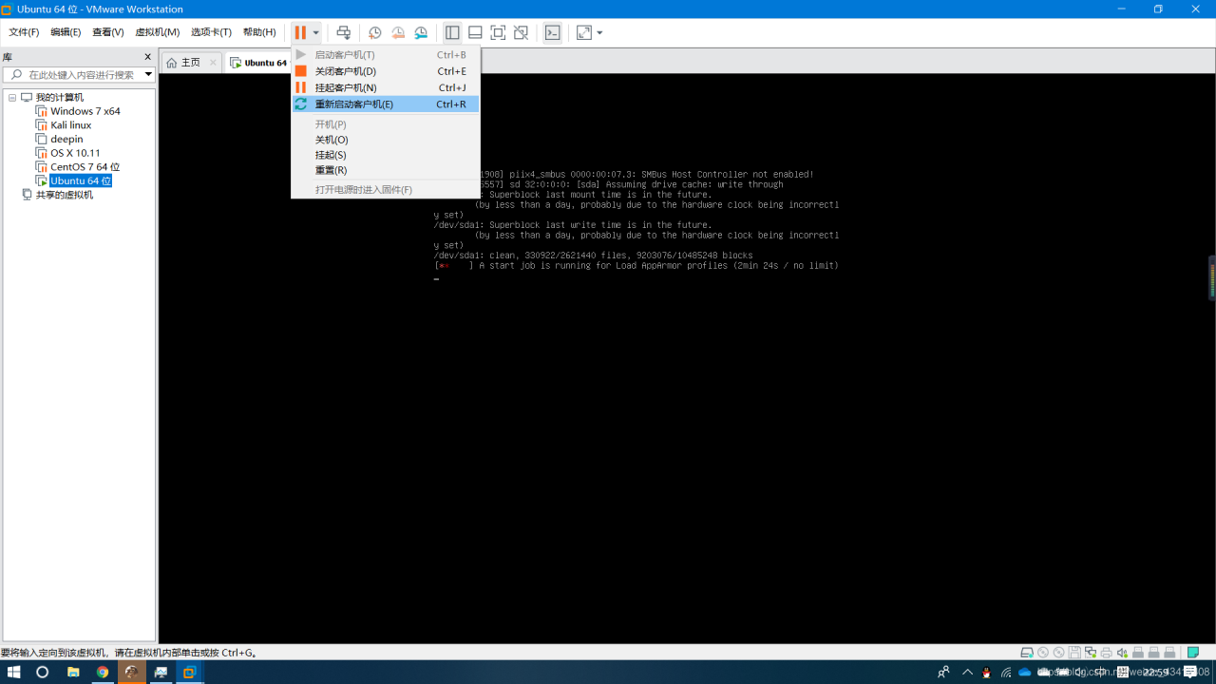Open the 选项卡(T) menu
The width and height of the screenshot is (1216, 684).
pyautogui.click(x=211, y=32)
